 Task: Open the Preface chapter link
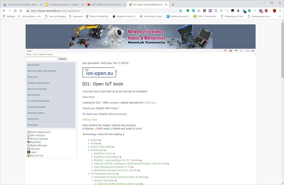pos(95,144)
